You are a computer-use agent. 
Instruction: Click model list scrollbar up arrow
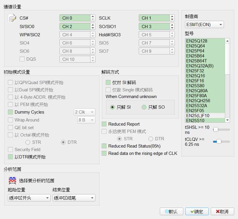227,41
